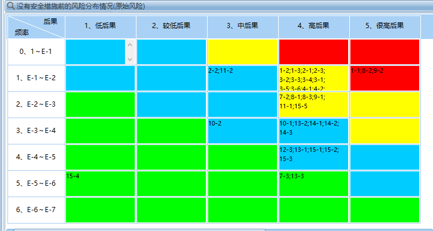The image size is (433, 231).
Task: Click the yellow cell starting with 1-2;1-3;2-1
Action: pyautogui.click(x=314, y=78)
